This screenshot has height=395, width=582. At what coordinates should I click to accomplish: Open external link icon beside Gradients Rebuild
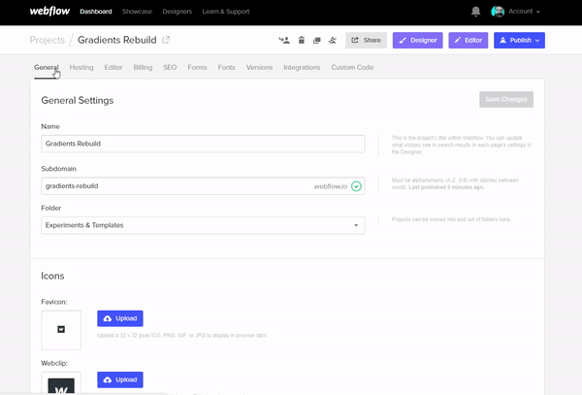[166, 40]
